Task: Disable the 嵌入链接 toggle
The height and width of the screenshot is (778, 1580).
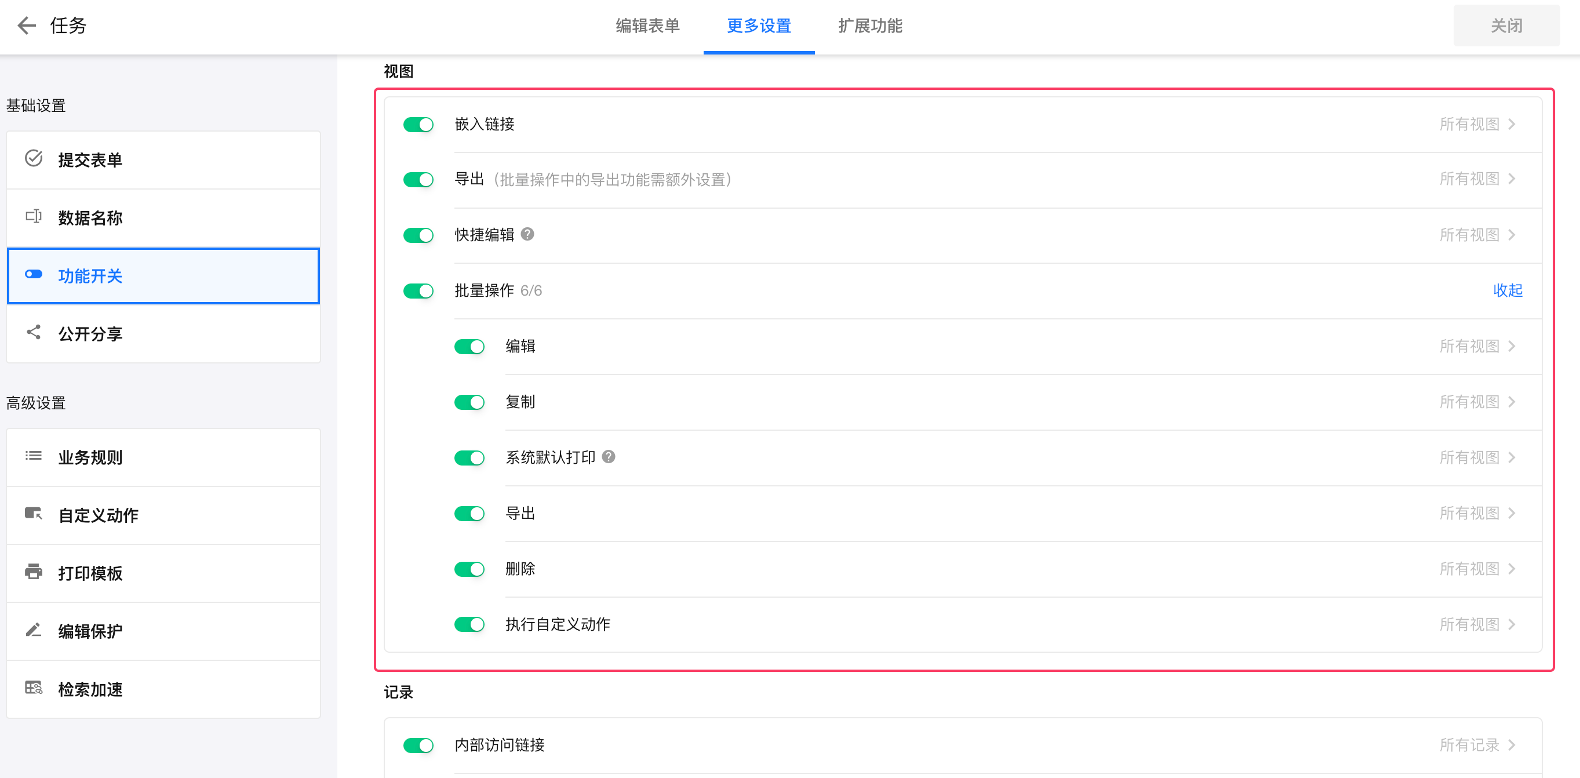Action: (418, 125)
